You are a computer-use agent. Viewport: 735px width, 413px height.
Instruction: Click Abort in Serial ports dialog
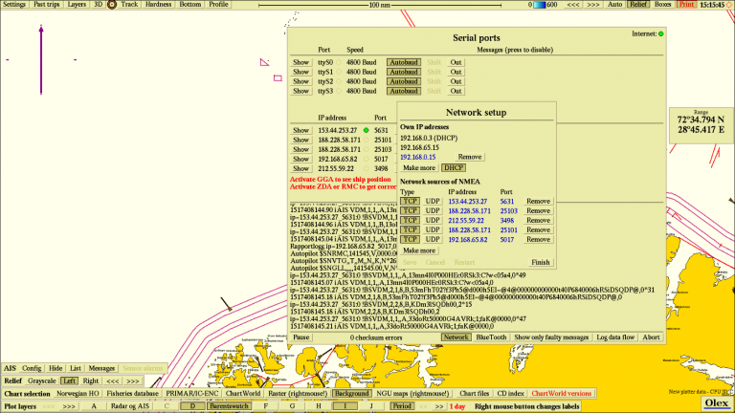click(x=651, y=337)
